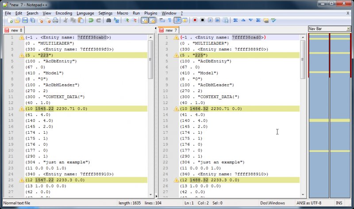
Task: Cut the selection with the scissors icon
Action: 65,20
